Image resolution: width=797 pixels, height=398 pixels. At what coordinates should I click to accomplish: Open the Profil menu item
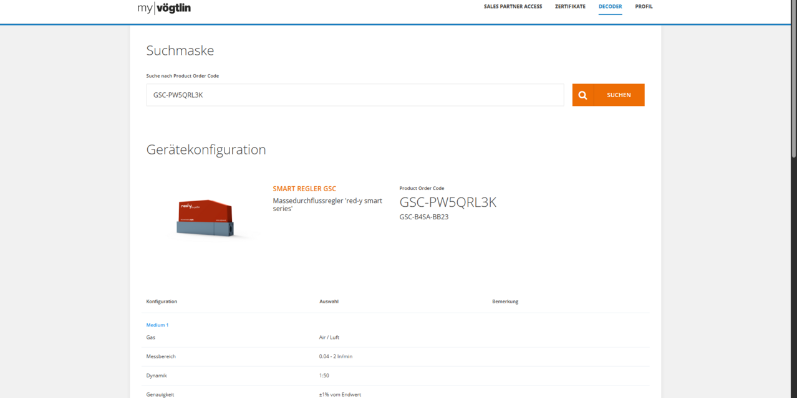coord(644,7)
